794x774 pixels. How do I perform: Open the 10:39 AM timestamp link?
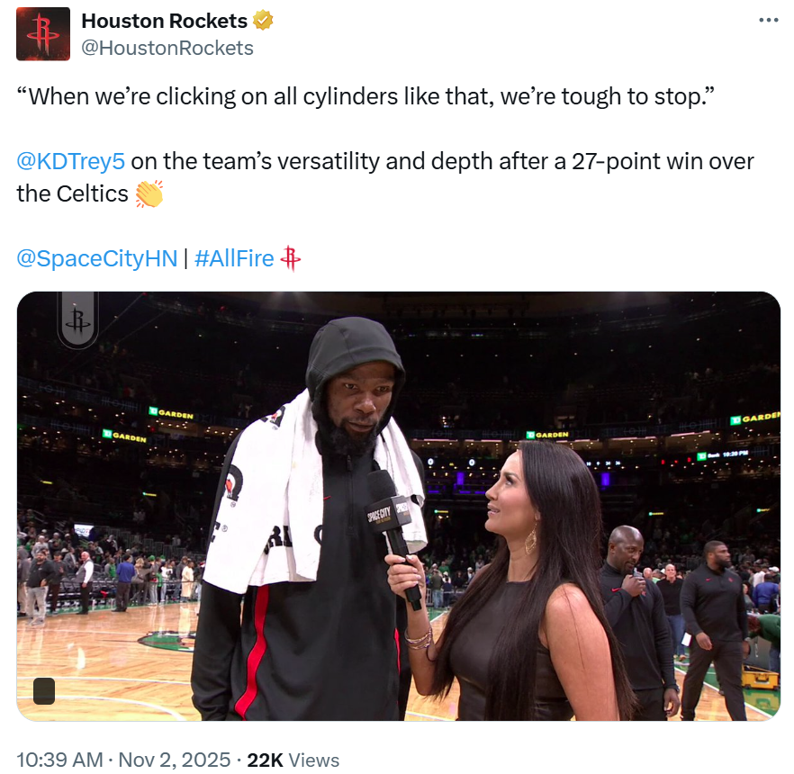(59, 760)
